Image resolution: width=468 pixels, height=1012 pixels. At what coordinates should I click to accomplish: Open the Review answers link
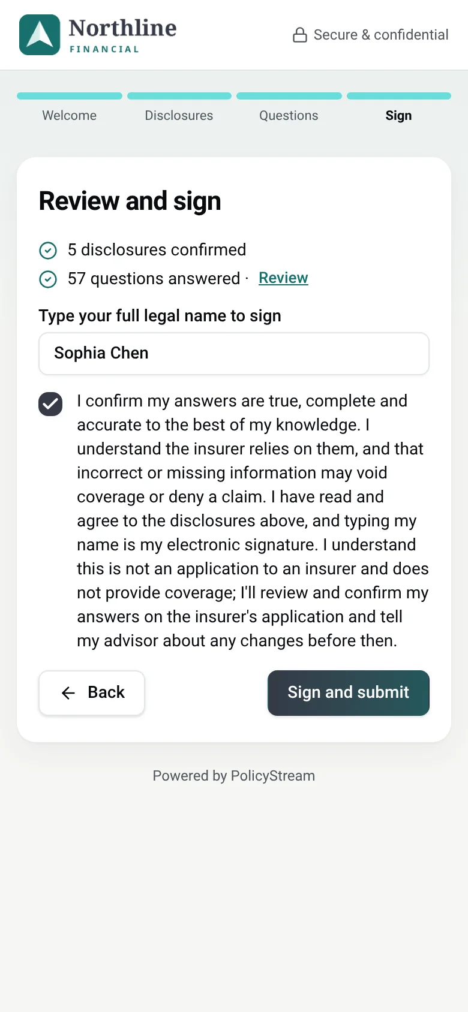pos(283,278)
